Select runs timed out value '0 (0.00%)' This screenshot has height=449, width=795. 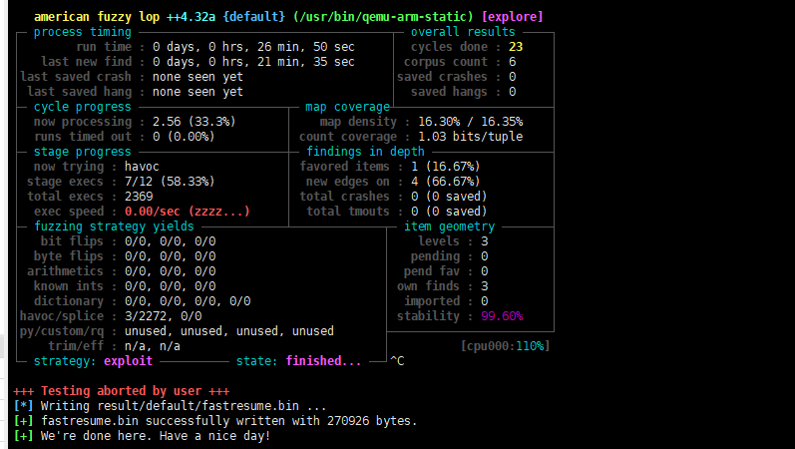coord(184,137)
